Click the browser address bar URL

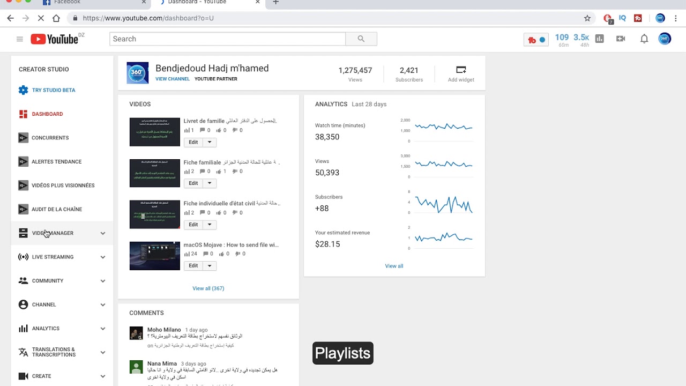[148, 18]
